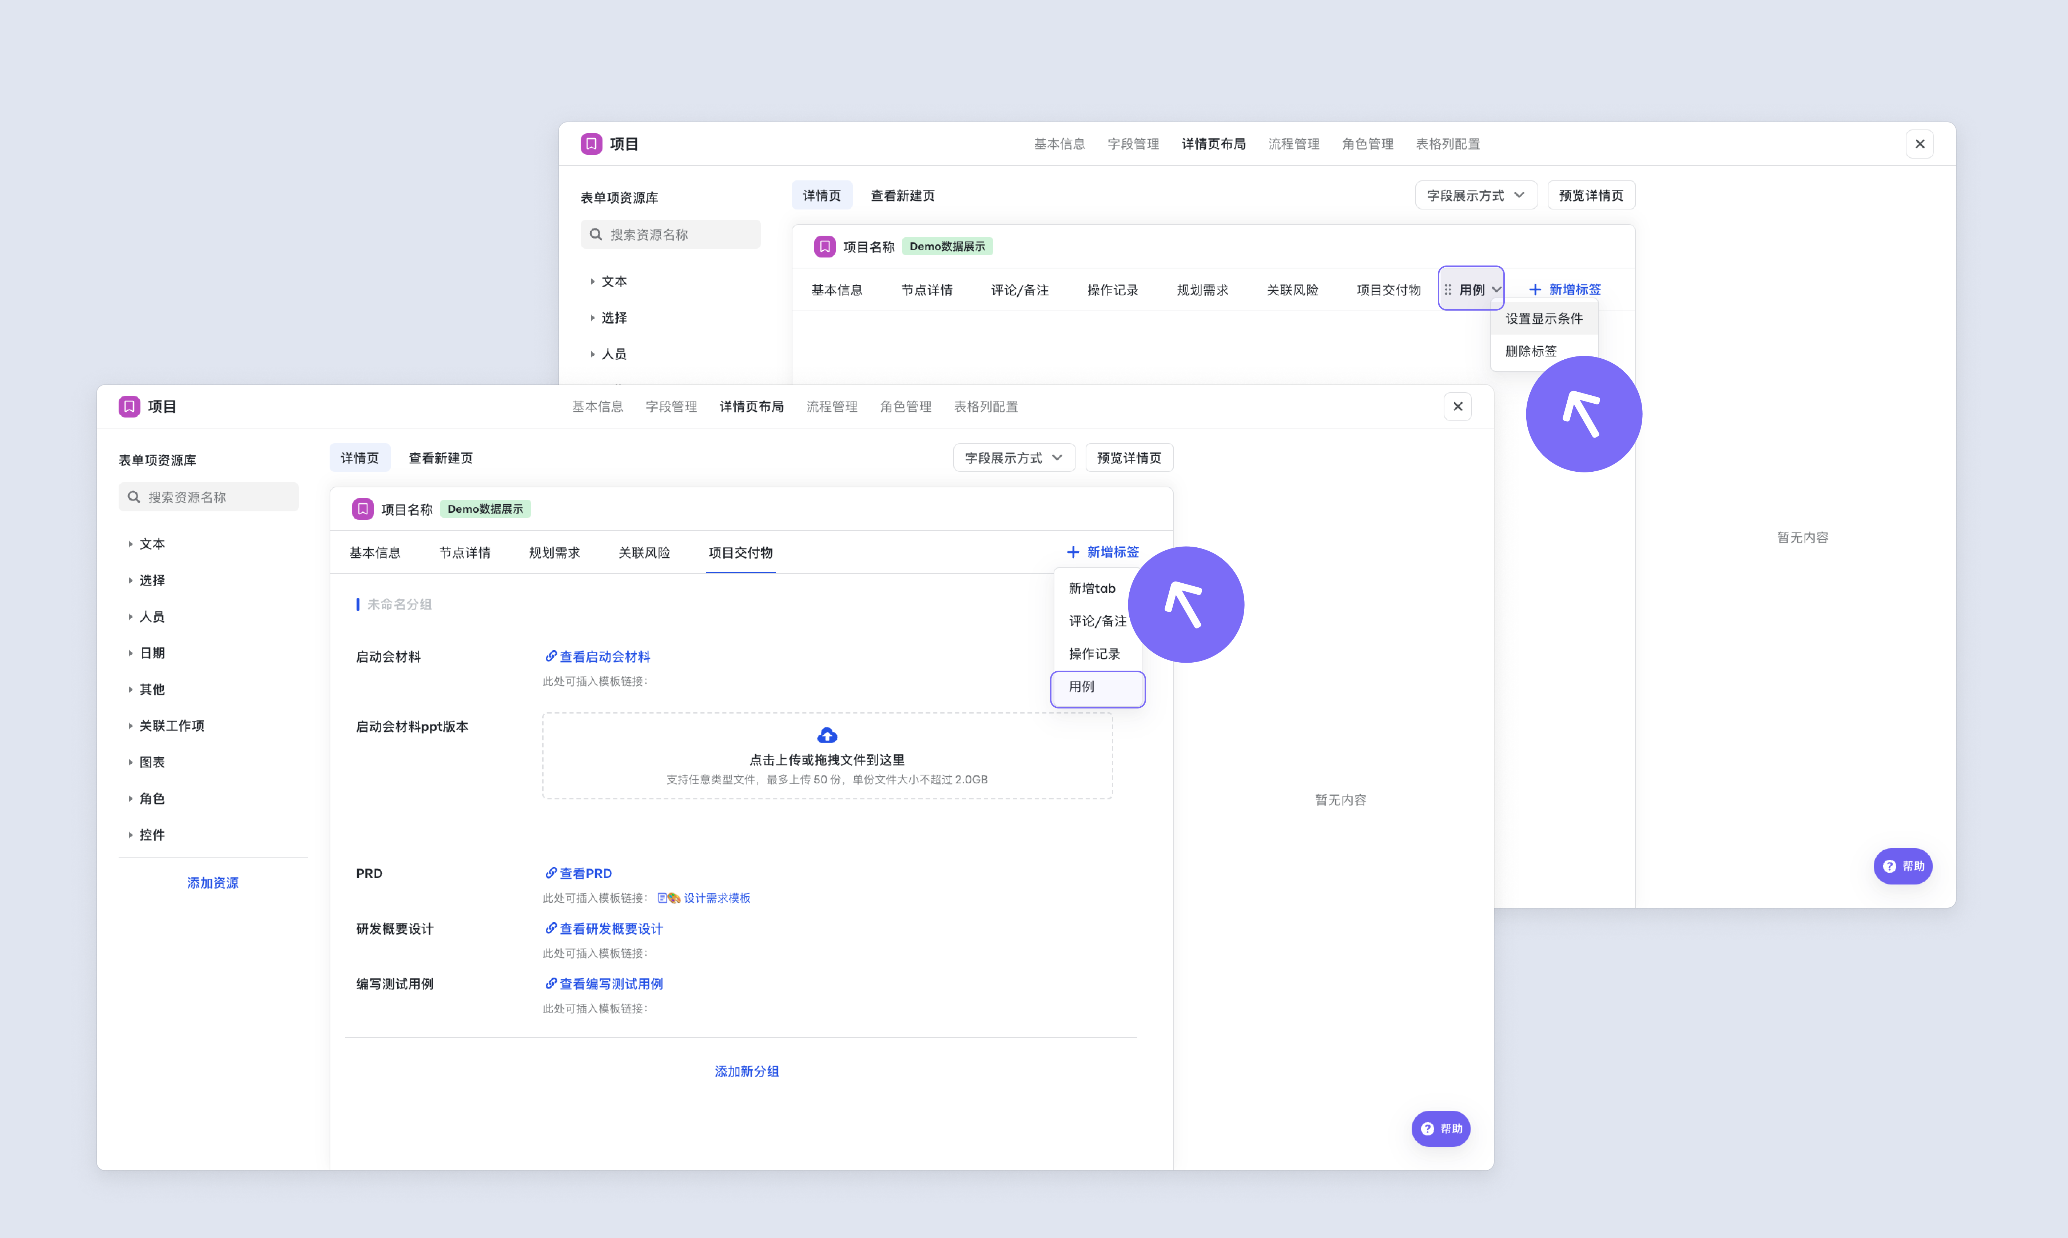
Task: Click the project name icon in the front window card
Action: (x=362, y=509)
